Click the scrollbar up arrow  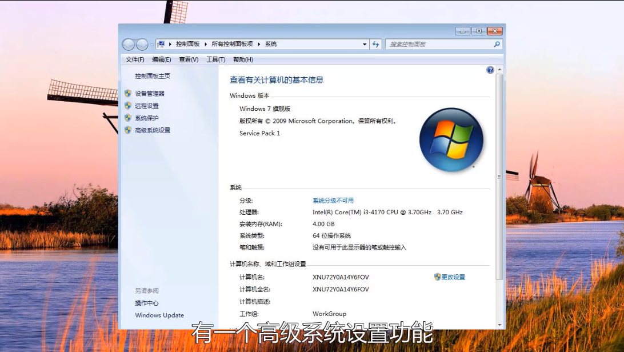coord(499,70)
